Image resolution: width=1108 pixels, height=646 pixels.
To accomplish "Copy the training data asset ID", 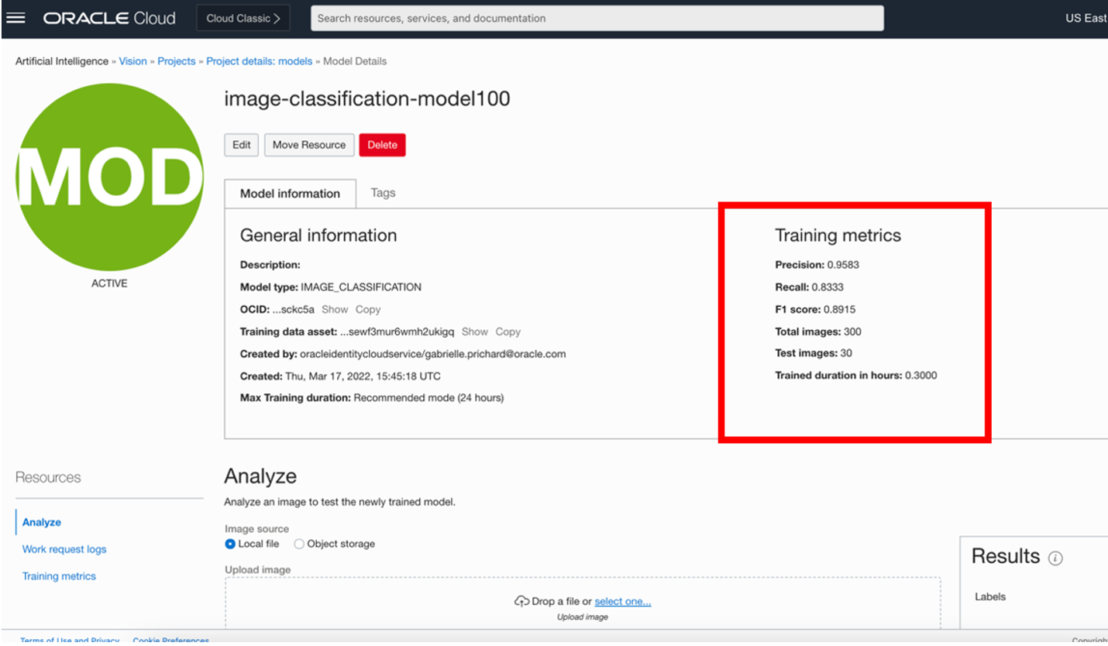I will pos(509,332).
